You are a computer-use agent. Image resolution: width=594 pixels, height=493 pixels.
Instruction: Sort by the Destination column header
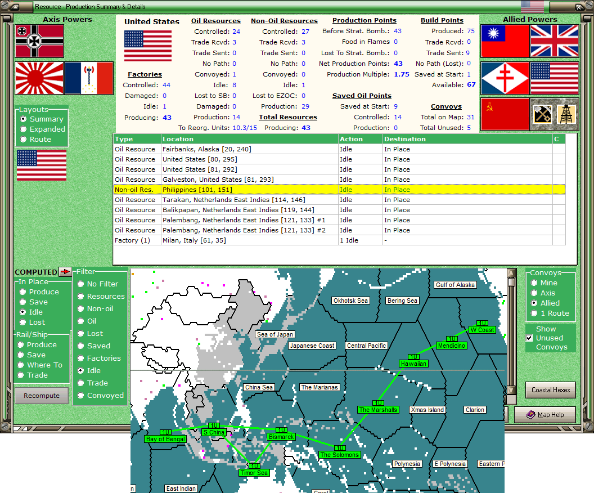(x=467, y=139)
